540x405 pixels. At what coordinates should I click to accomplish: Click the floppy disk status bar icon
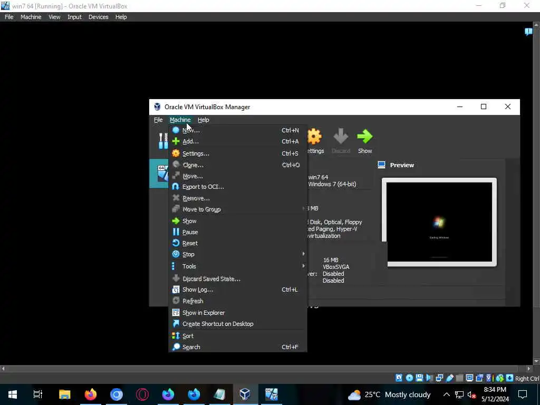tap(419, 378)
